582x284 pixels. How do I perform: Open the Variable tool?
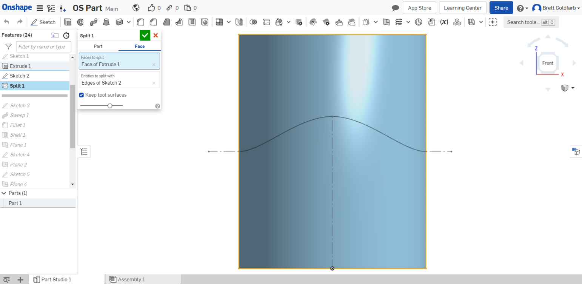coord(445,22)
